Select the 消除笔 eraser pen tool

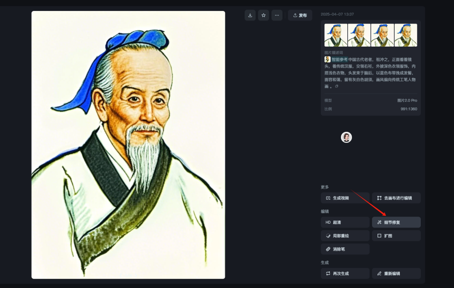click(x=345, y=249)
